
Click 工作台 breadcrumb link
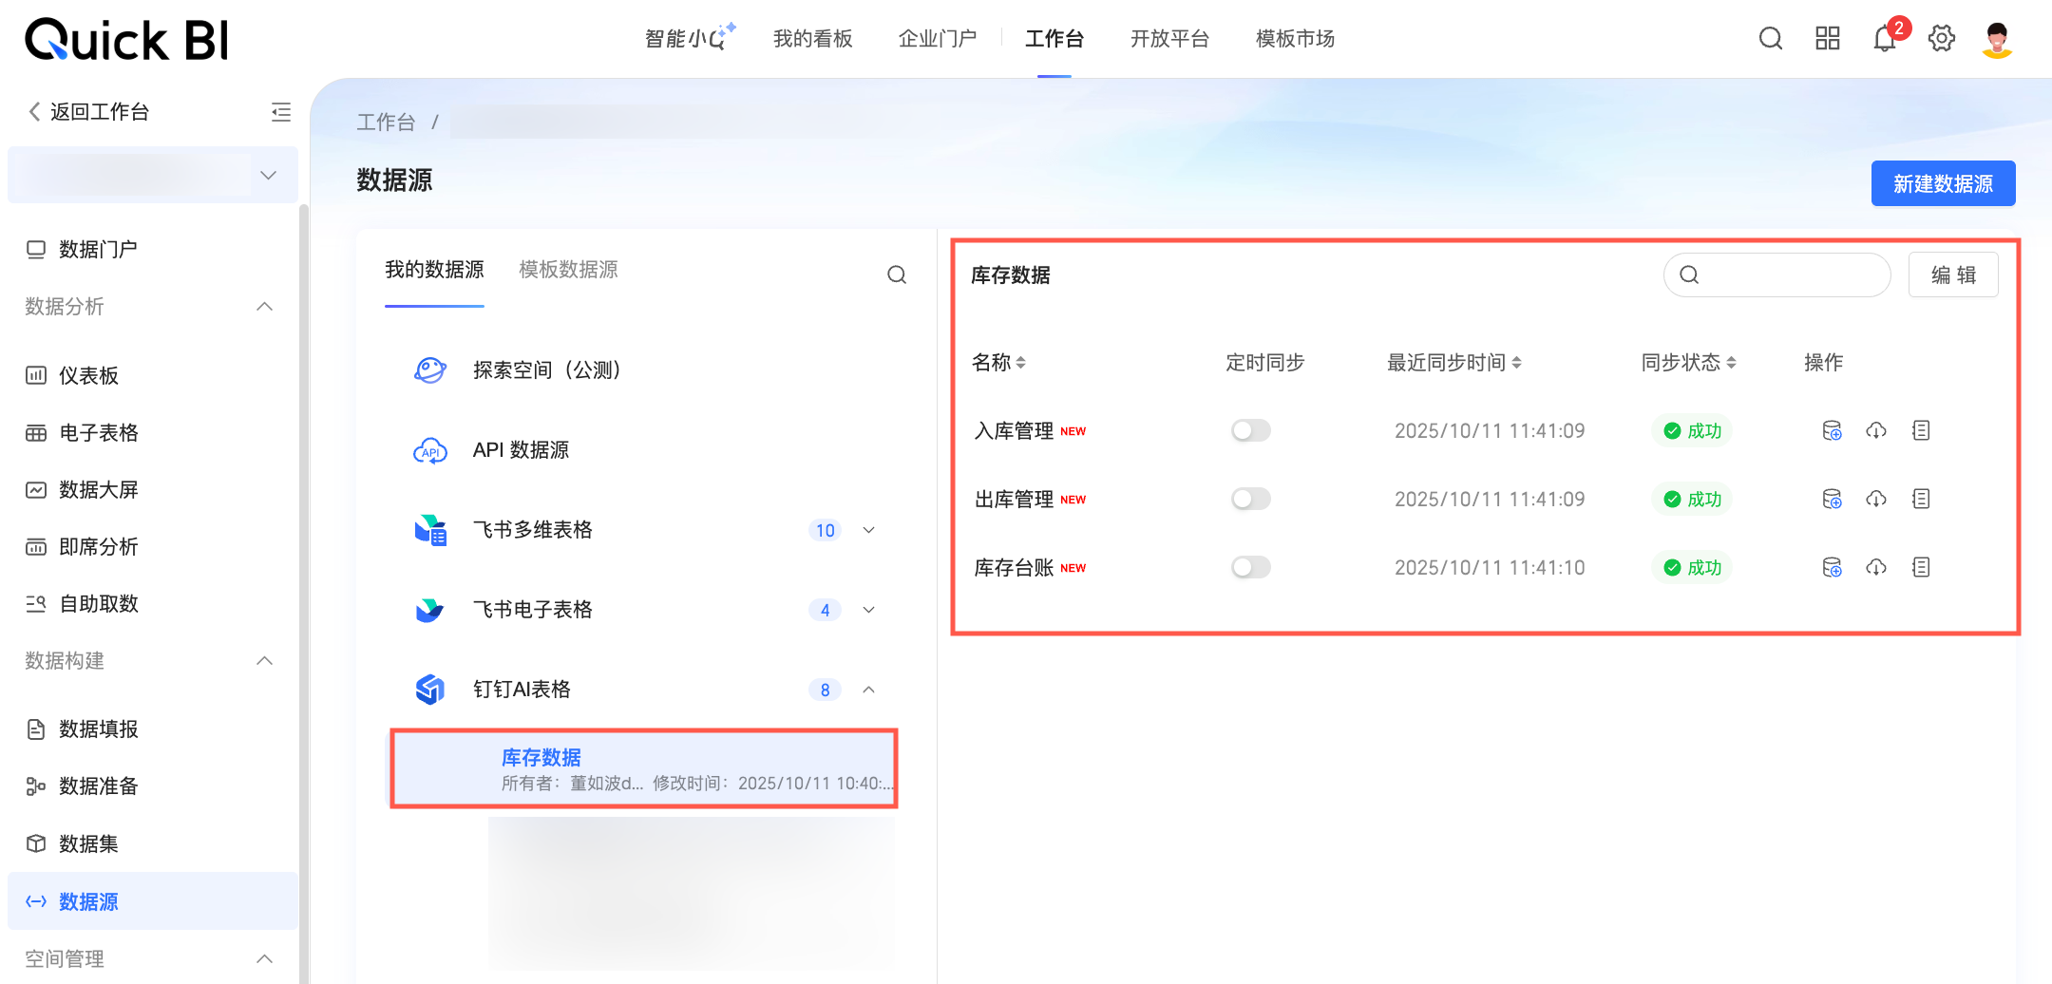point(386,123)
